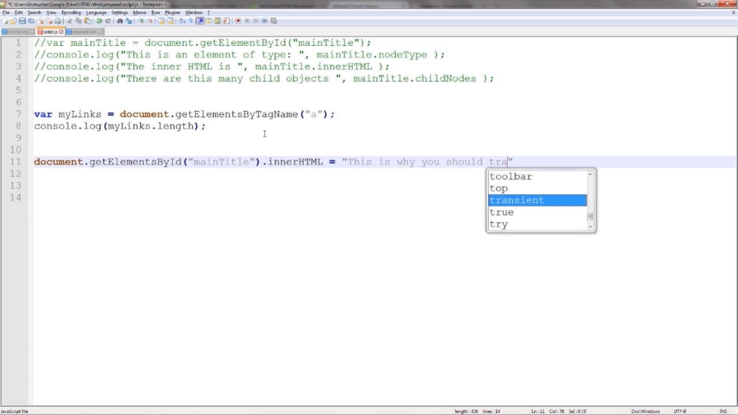Toggle the highlighted Show Indent Guide icon

click(200, 21)
